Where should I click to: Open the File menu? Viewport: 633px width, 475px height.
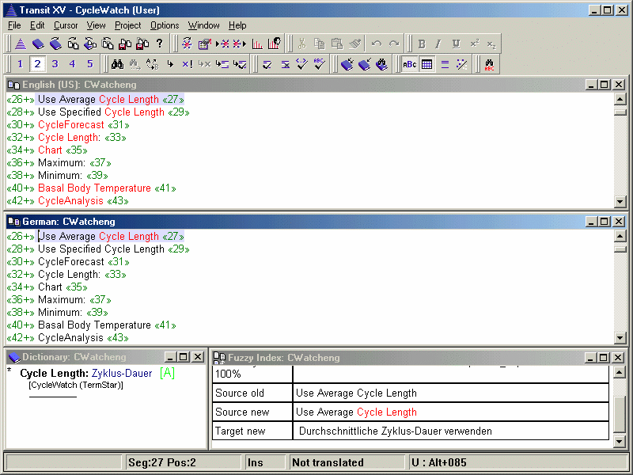(x=14, y=25)
